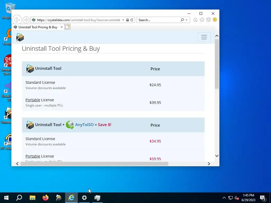Screen dimensions: 271x203
Task: Open File Explorer from the taskbar
Action: click(32, 198)
